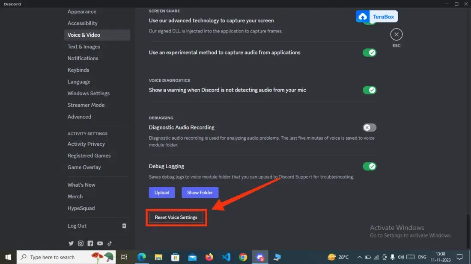
Task: Open Visual Studio Code from the taskbar
Action: point(226,257)
